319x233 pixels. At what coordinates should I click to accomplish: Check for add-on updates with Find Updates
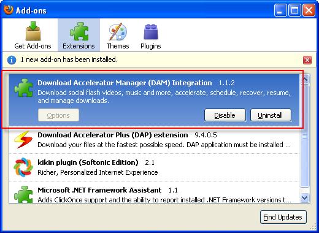point(283,217)
